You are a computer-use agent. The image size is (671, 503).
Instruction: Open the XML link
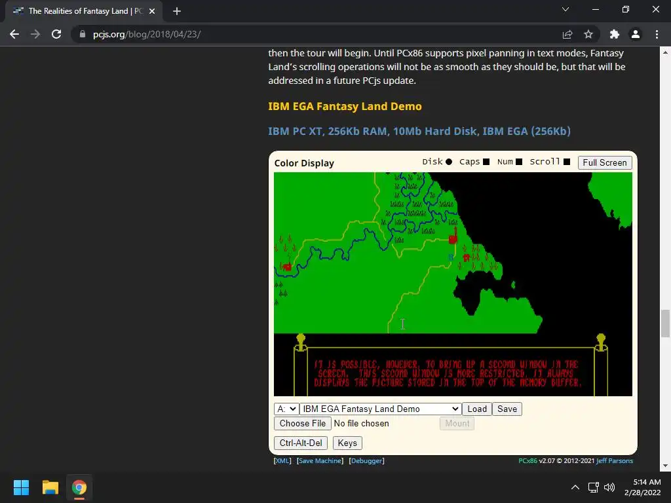click(282, 460)
